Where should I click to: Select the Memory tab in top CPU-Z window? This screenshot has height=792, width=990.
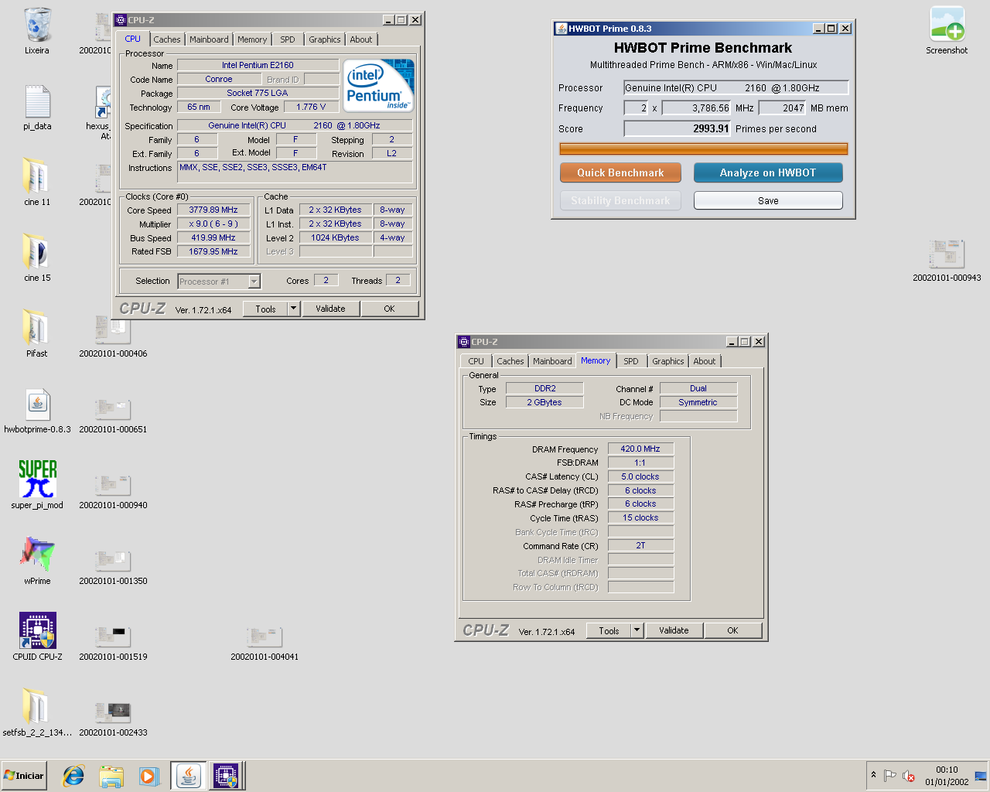pos(252,39)
